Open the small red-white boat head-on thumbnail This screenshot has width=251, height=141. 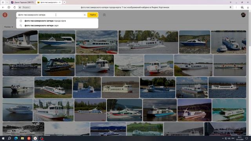[159, 65]
